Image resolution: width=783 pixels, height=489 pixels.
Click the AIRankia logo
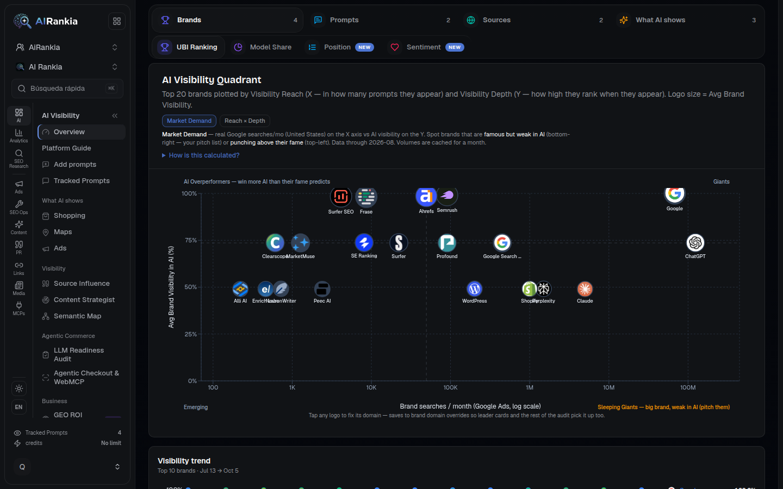click(46, 21)
